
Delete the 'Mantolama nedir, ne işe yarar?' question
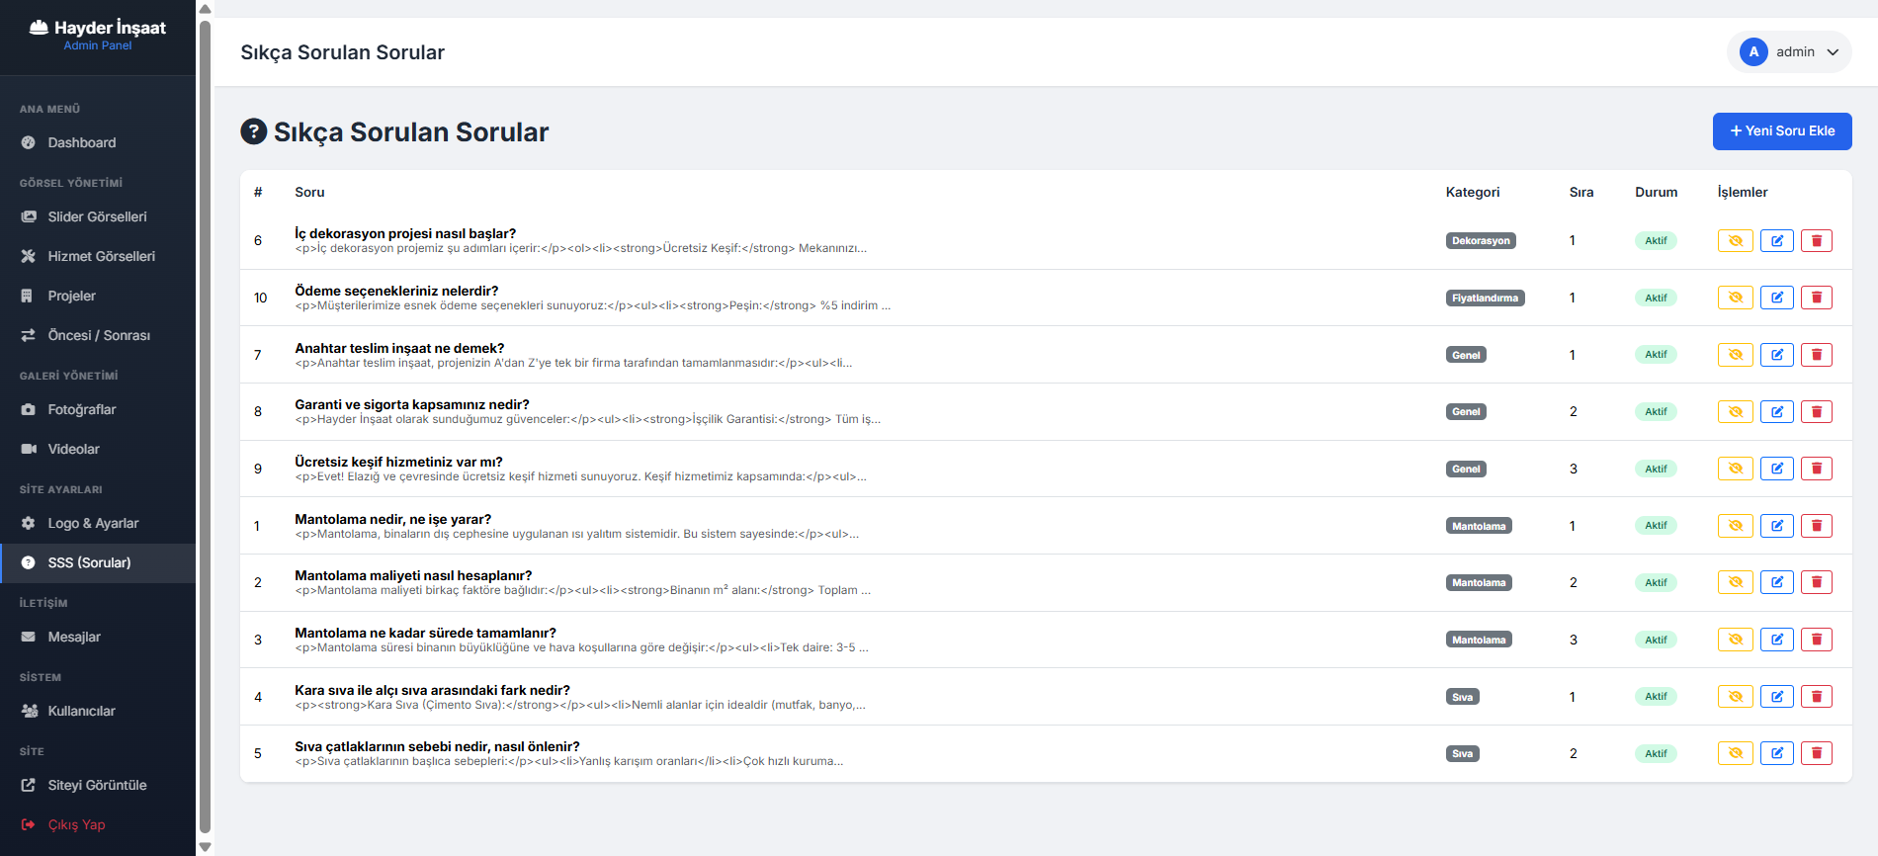click(1816, 526)
